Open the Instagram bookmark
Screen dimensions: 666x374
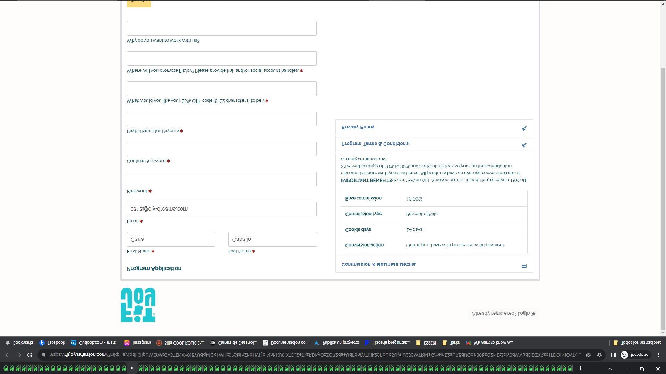(137, 343)
